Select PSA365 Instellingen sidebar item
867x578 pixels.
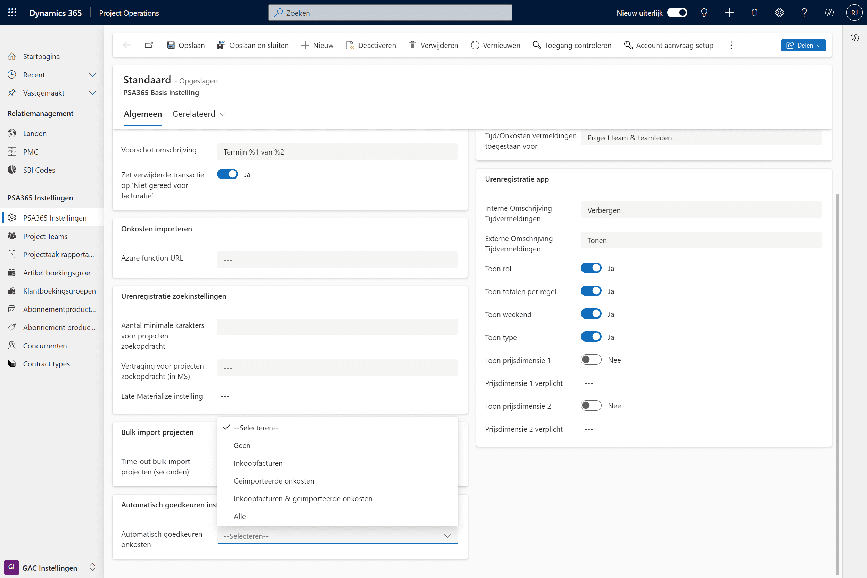point(52,217)
